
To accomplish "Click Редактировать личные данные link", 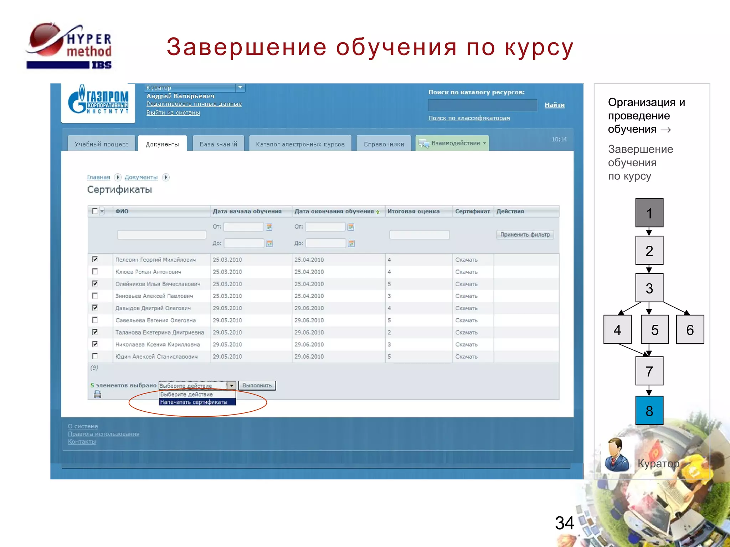I will point(194,104).
